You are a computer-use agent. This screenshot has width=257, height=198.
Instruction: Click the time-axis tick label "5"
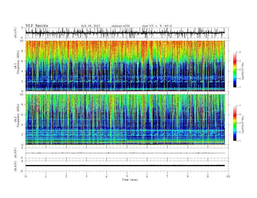tap(127, 176)
